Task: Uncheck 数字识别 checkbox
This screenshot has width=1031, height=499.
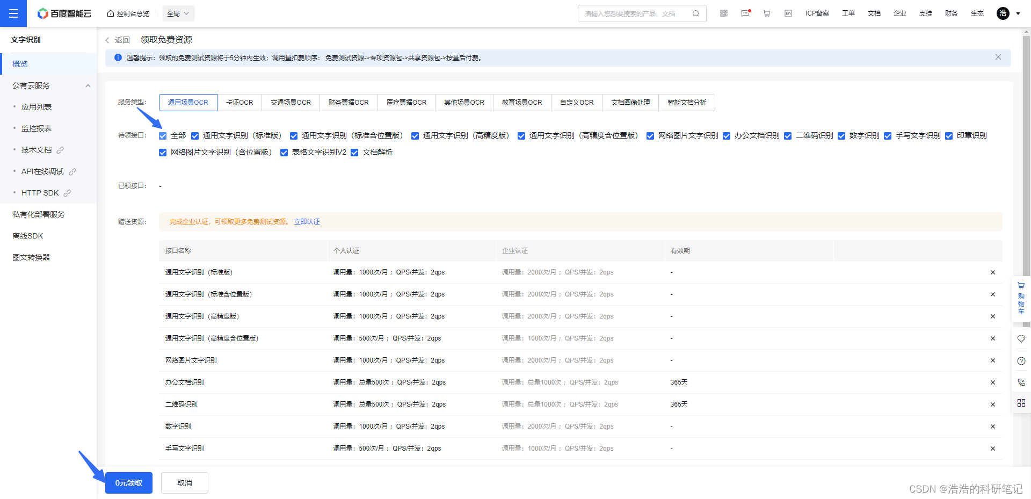Action: [x=841, y=136]
